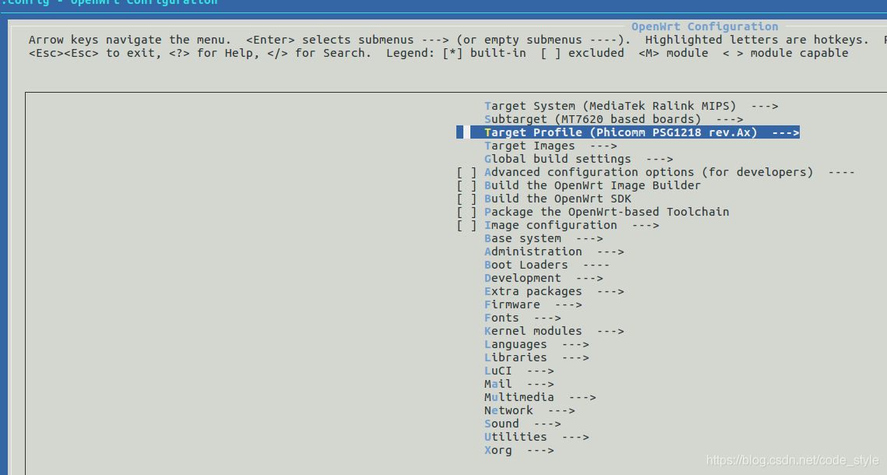887x475 pixels.
Task: Toggle Advanced configuration options checkbox
Action: 466,172
